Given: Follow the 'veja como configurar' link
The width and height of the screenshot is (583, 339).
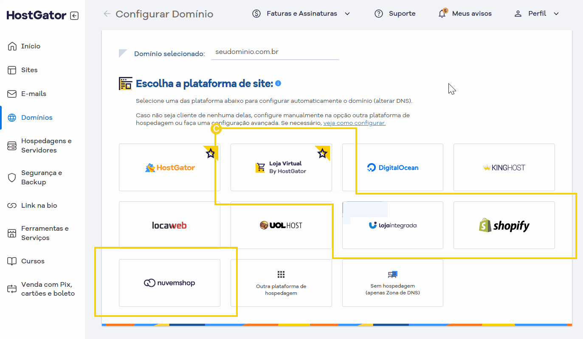Looking at the screenshot, I should coord(355,123).
